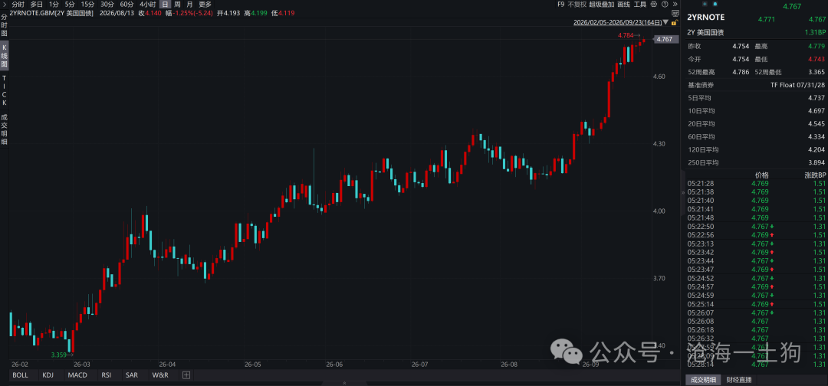The width and height of the screenshot is (828, 386).
Task: Add indicator plus box icon
Action: pos(186,375)
